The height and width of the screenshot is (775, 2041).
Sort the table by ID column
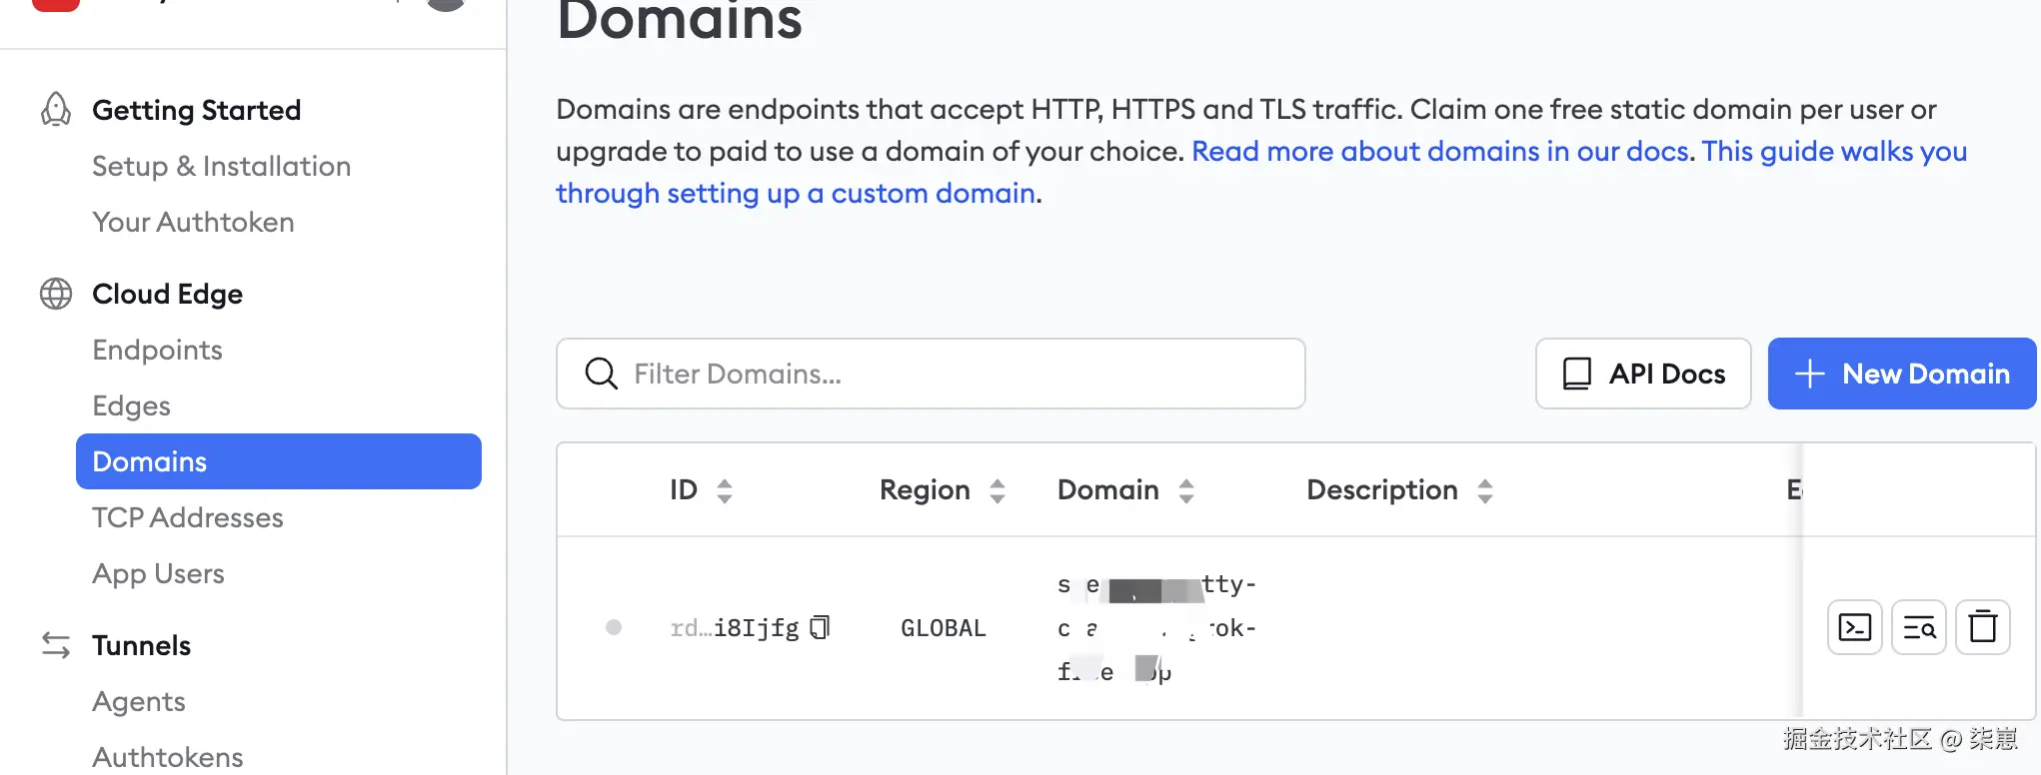point(725,490)
